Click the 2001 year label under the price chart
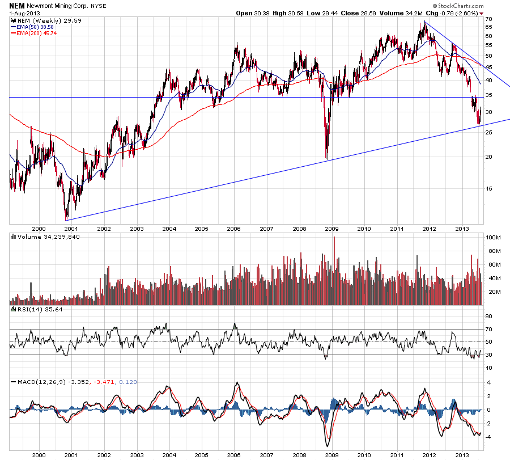510x460 pixels. pyautogui.click(x=71, y=229)
